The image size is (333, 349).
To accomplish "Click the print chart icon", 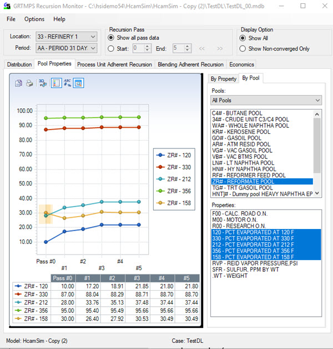I will [x=29, y=83].
